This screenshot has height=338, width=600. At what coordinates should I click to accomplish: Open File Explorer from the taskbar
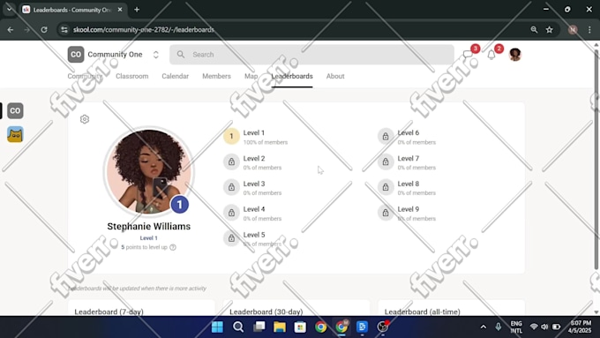[x=280, y=327]
